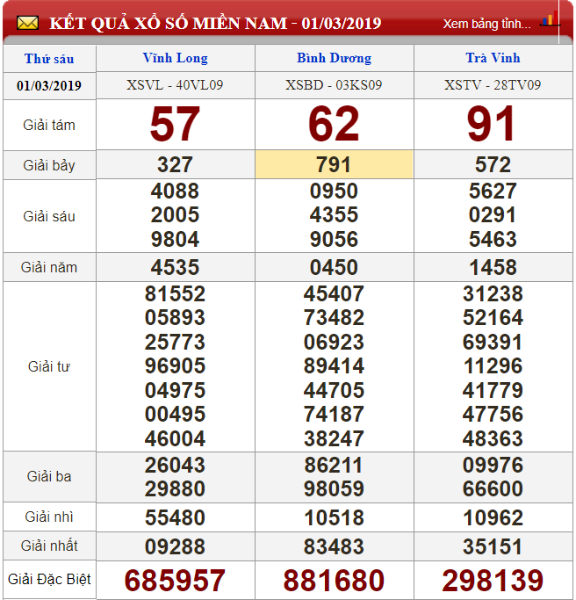The image size is (576, 600).
Task: Click Giải bảy number 572
Action: (x=493, y=165)
